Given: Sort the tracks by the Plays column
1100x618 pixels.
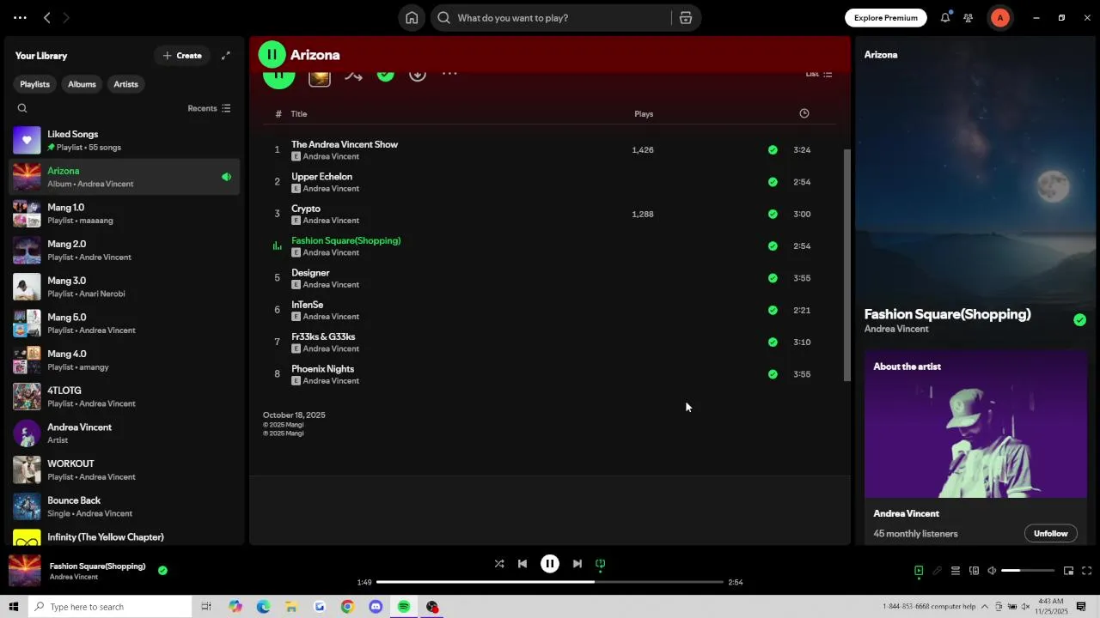Looking at the screenshot, I should tap(644, 114).
